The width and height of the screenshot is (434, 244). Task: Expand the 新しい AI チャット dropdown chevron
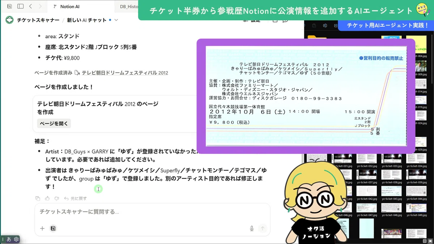(116, 20)
